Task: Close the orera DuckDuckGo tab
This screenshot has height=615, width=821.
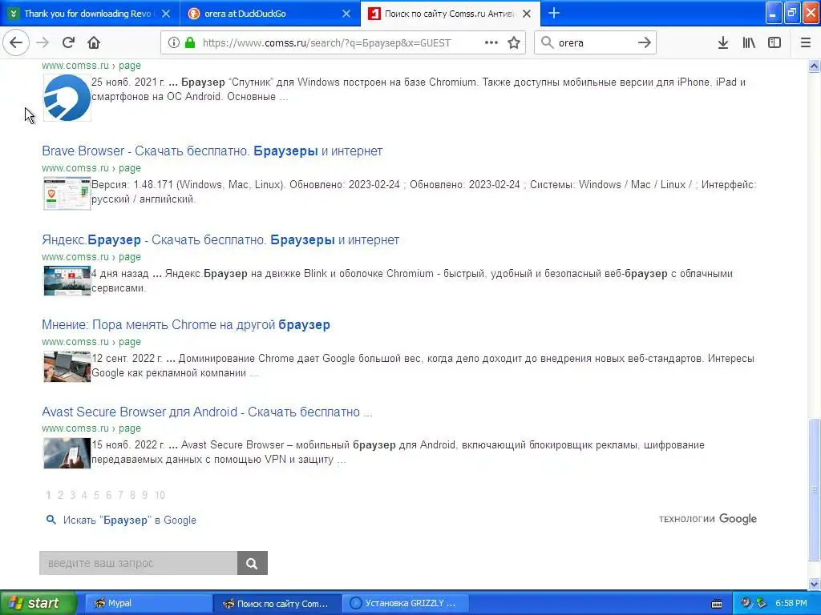Action: (x=346, y=14)
